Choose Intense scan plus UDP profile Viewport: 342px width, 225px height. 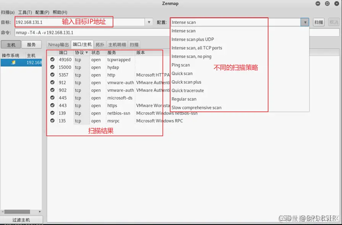(x=193, y=39)
